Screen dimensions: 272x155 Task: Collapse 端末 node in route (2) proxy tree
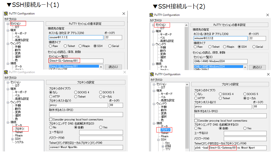pos(154,91)
